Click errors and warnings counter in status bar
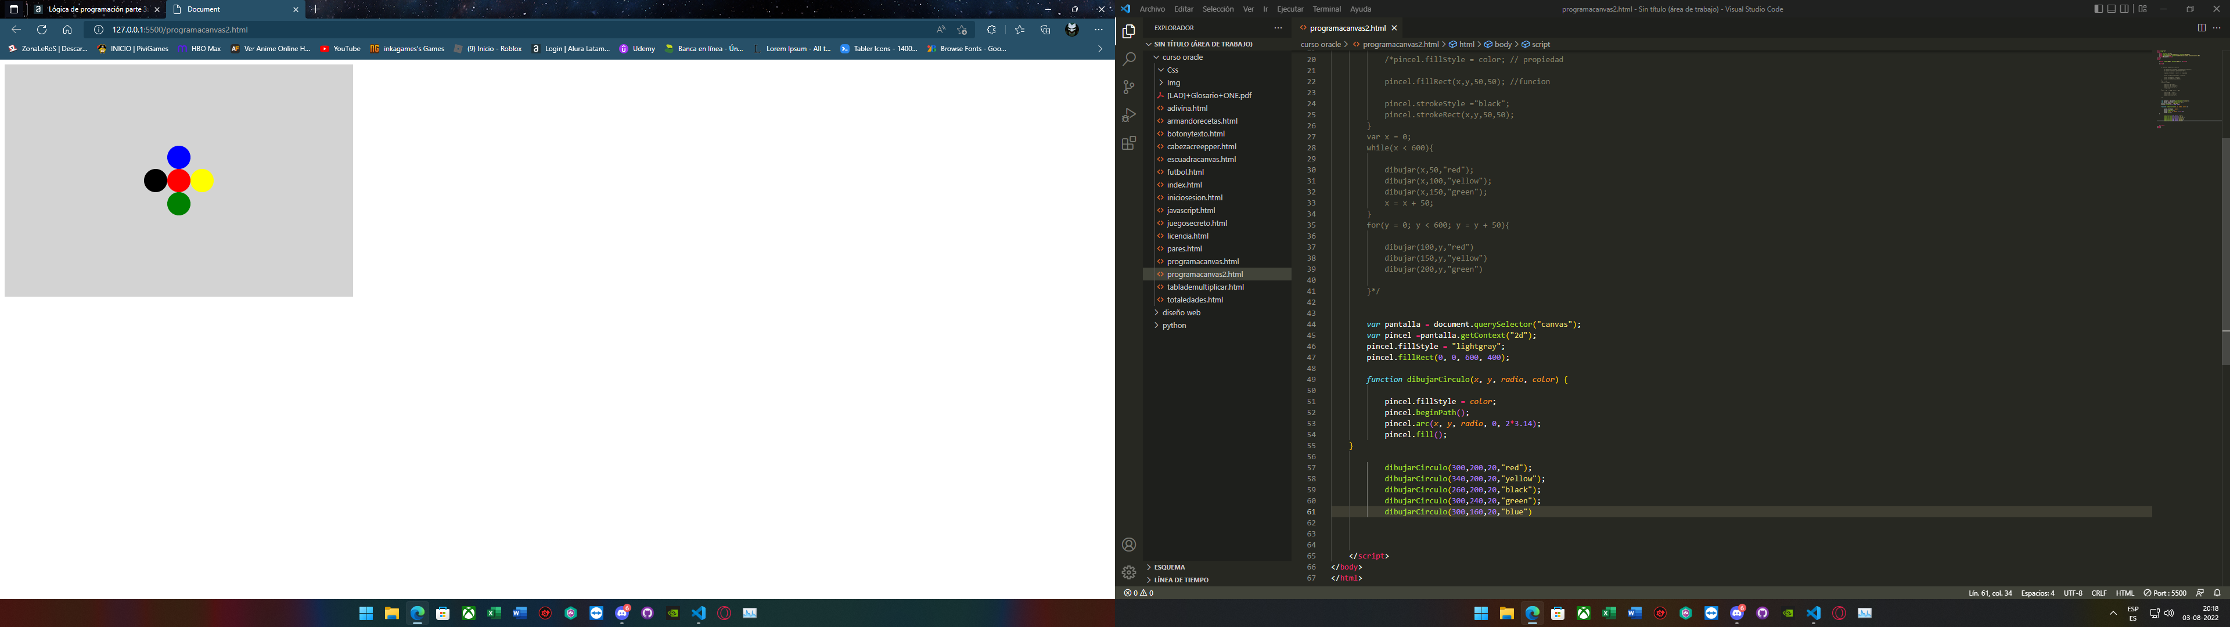This screenshot has height=627, width=2230. tap(1139, 593)
